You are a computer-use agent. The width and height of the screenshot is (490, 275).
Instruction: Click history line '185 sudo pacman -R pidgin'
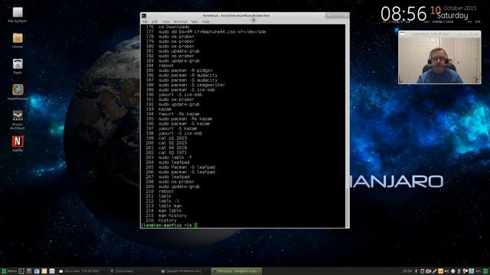click(x=179, y=70)
